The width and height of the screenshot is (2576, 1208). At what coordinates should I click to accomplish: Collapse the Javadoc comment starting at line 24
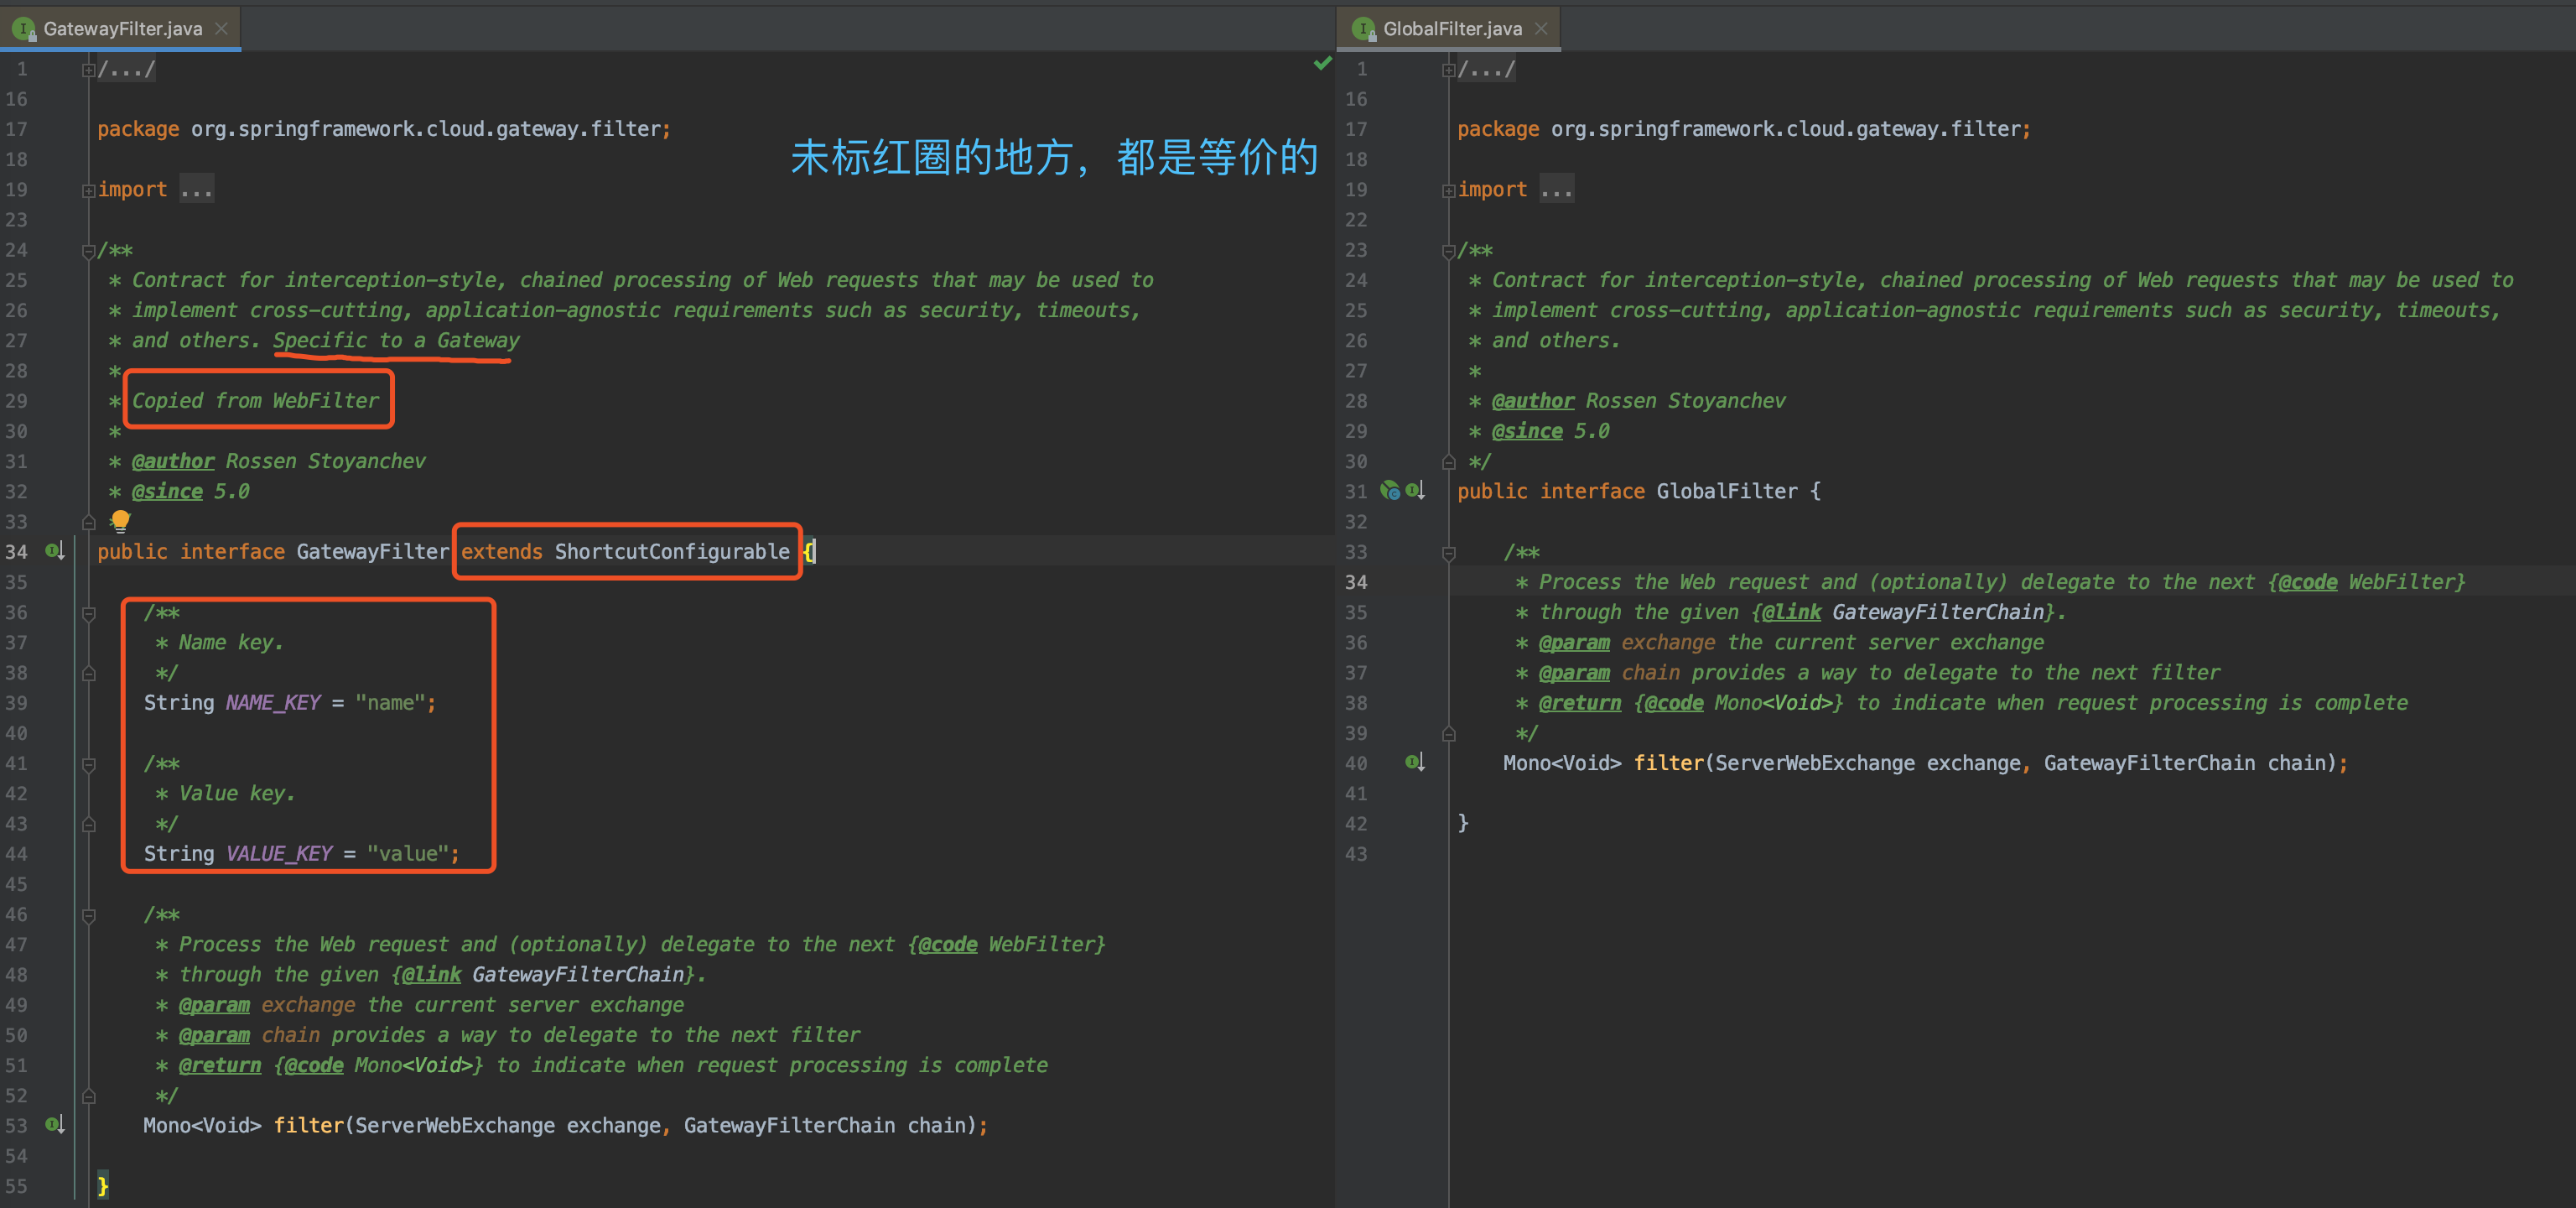pos(88,249)
